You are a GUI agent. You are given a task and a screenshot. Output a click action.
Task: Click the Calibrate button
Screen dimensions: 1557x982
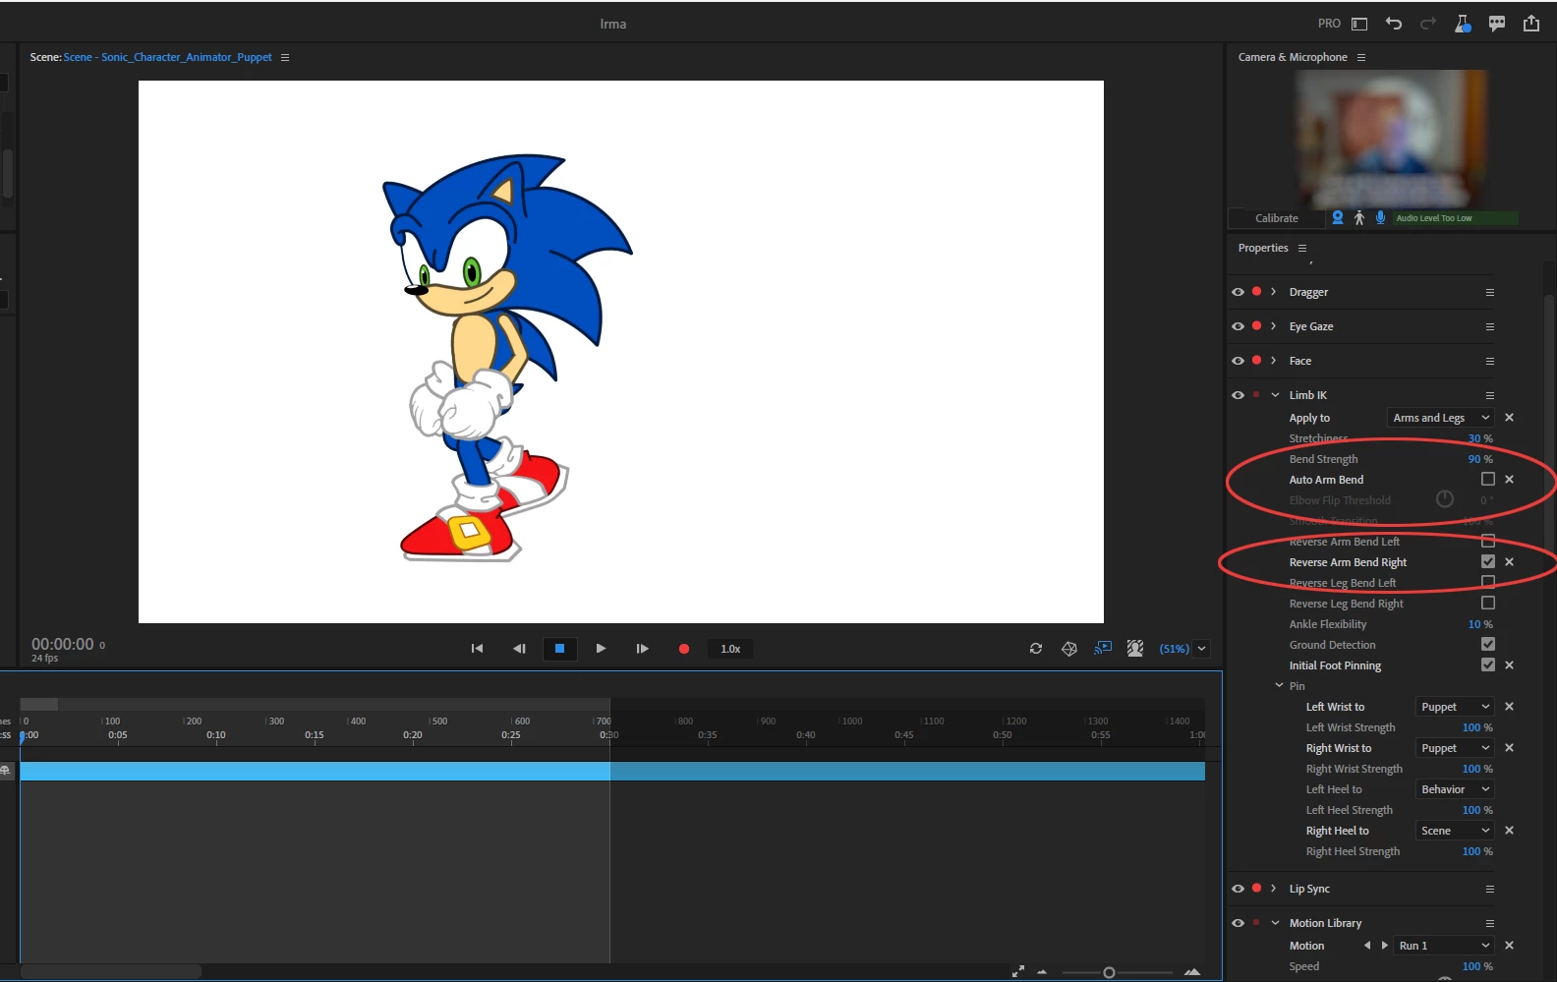pyautogui.click(x=1277, y=218)
